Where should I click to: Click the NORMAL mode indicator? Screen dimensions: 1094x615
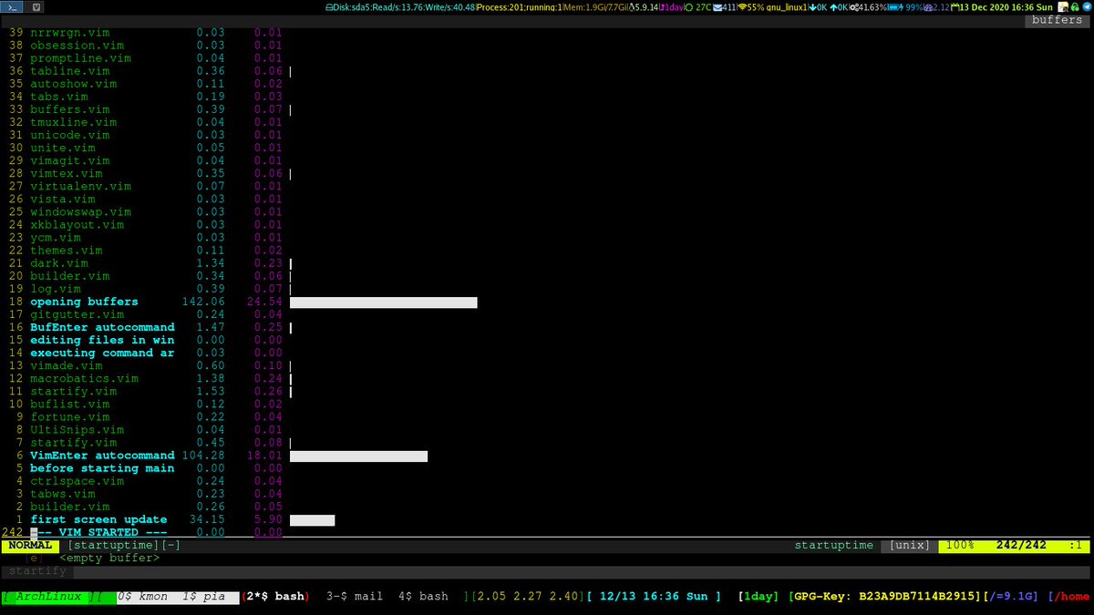pyautogui.click(x=29, y=545)
